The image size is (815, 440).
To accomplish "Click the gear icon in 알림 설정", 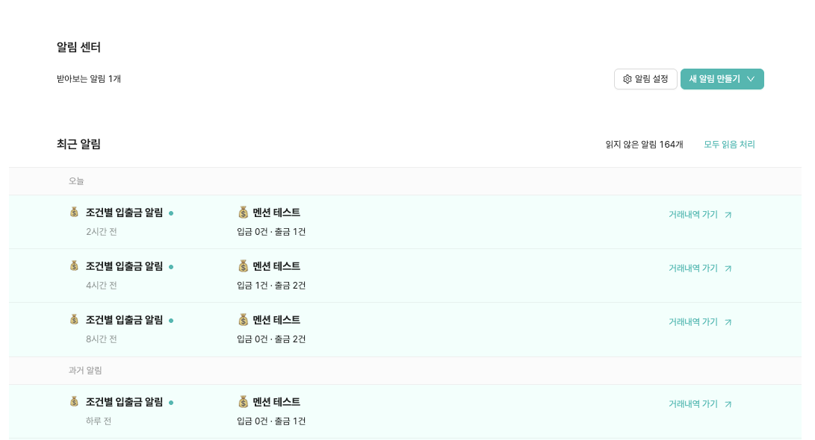I will [627, 79].
